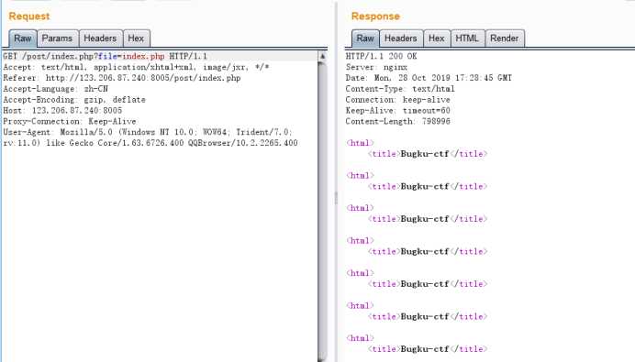Screen dimensions: 635x362
Task: Click the first <html> tag in response
Action: tap(360, 143)
